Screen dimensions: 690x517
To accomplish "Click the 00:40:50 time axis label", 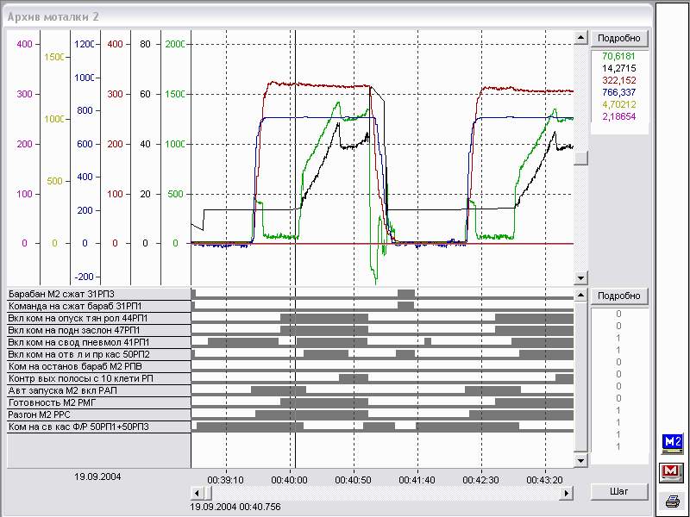I will click(x=354, y=481).
